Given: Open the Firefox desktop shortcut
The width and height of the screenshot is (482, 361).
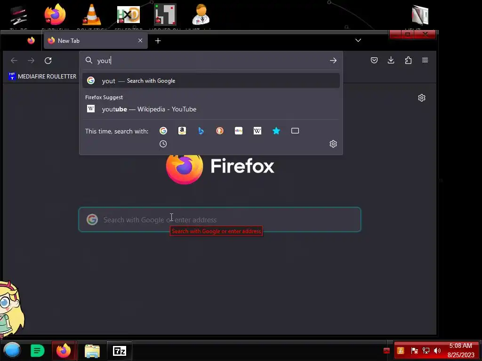Looking at the screenshot, I should coord(55,15).
